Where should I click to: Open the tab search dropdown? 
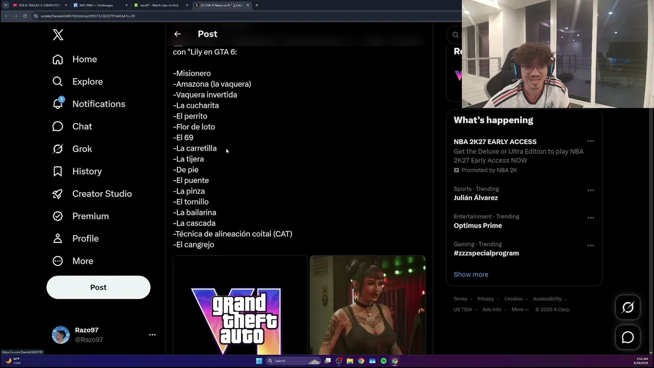click(x=6, y=5)
